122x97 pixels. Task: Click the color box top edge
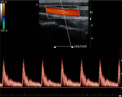click(x=61, y=6)
